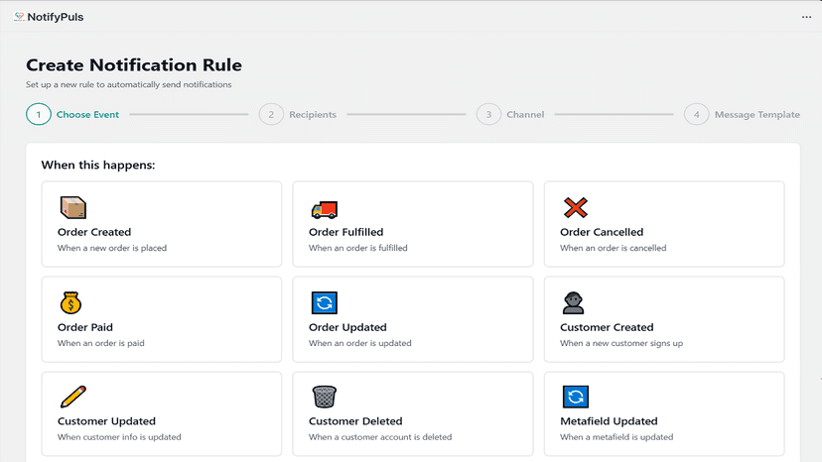Click the cardboard box Order Created icon

coord(72,207)
